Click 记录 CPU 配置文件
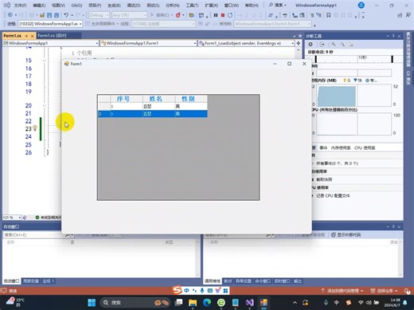 (x=333, y=196)
